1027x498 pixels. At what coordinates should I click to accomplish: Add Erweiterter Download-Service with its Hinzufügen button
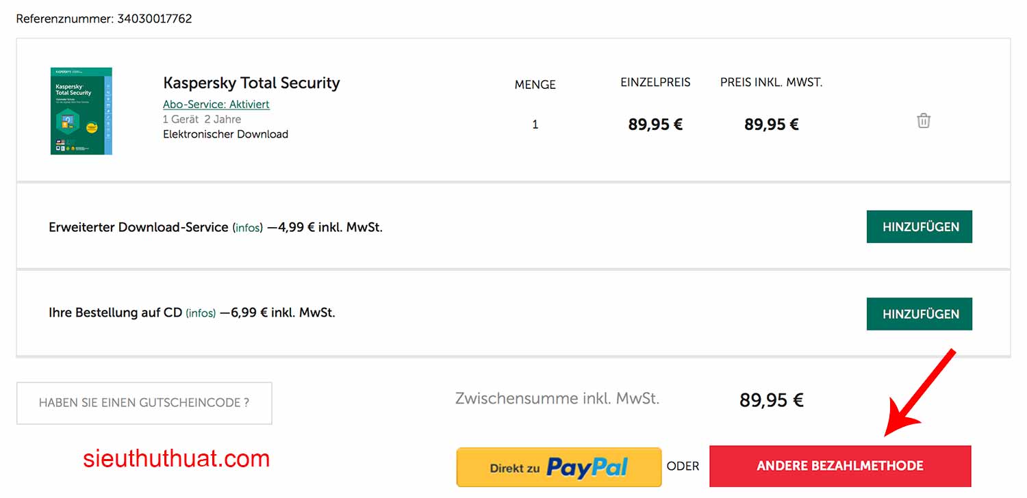pyautogui.click(x=920, y=226)
